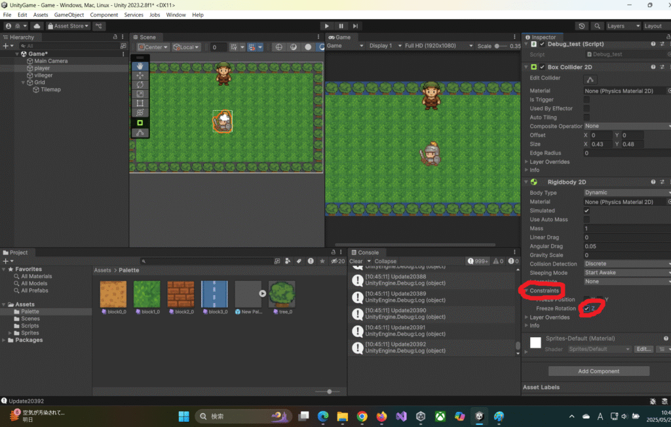Open the Unity Cloud icon
The image size is (671, 427).
[x=37, y=26]
